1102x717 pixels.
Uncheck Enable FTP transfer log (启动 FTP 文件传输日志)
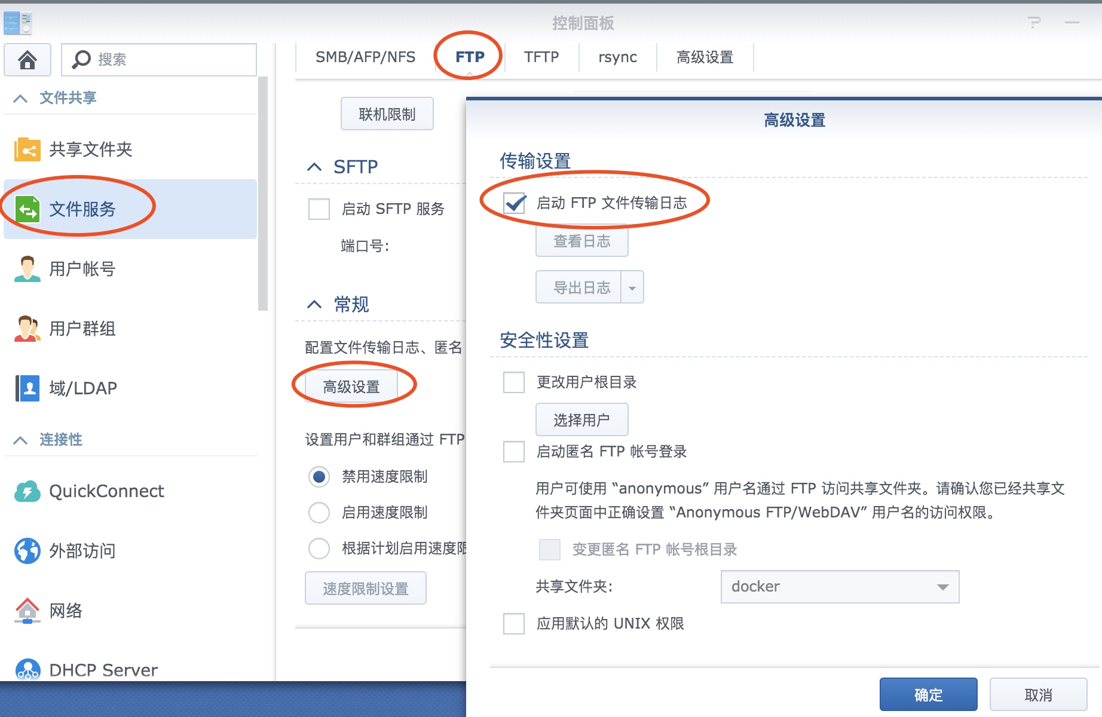514,203
